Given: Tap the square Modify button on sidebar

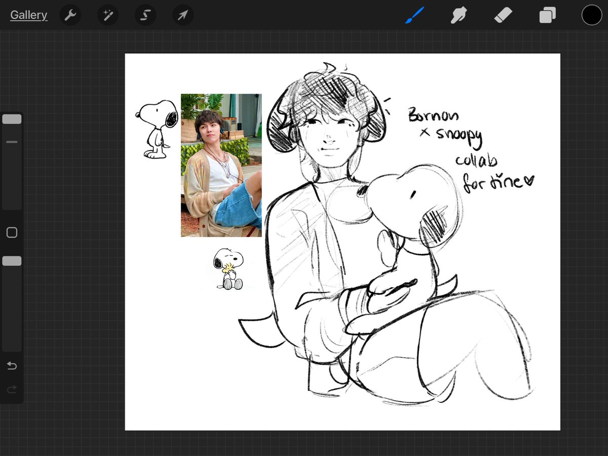Looking at the screenshot, I should (12, 233).
